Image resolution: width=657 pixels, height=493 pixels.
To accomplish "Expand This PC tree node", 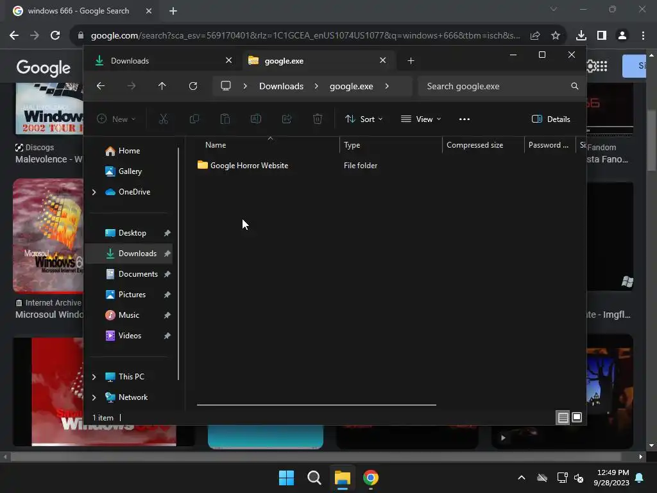I will (x=94, y=377).
